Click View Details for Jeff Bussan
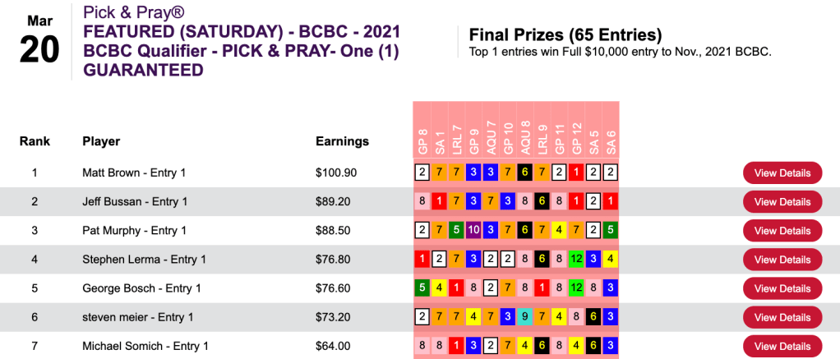 point(782,202)
